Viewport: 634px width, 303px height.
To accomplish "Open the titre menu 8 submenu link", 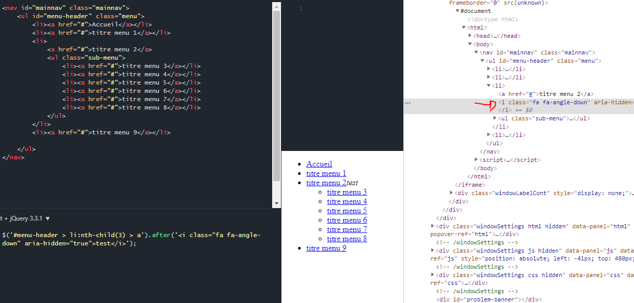I will click(347, 239).
